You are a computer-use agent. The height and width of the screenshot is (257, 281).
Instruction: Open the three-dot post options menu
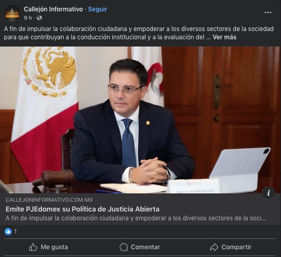pyautogui.click(x=268, y=12)
